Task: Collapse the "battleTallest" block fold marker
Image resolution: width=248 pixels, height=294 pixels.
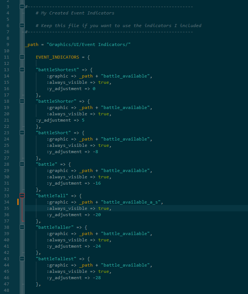Action: pyautogui.click(x=22, y=259)
